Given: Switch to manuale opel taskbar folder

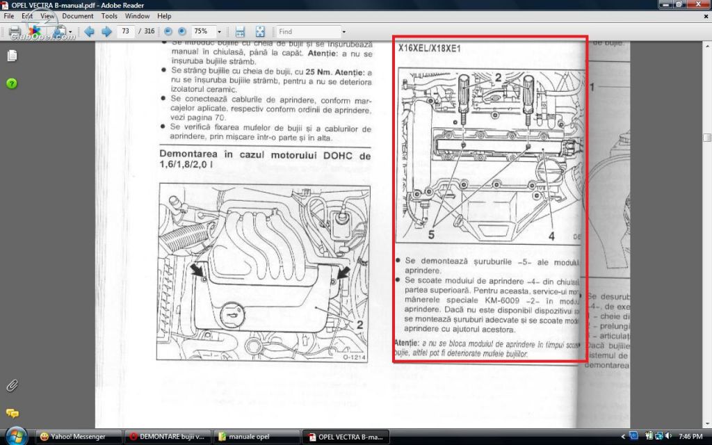Looking at the screenshot, I should 256,437.
